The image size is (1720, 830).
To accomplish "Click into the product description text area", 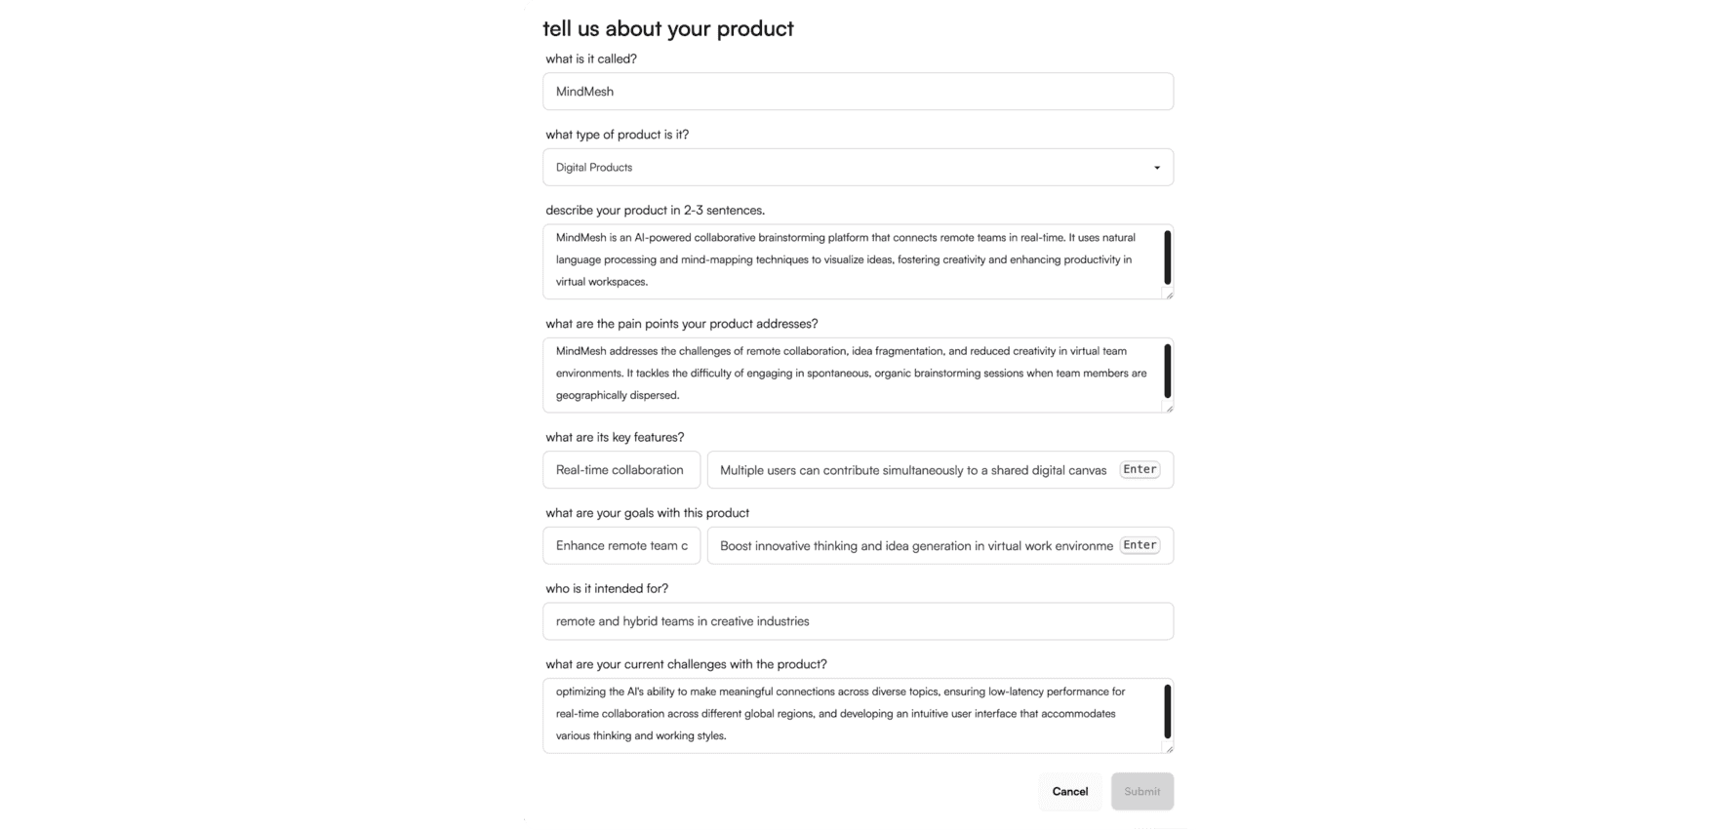I will [849, 260].
